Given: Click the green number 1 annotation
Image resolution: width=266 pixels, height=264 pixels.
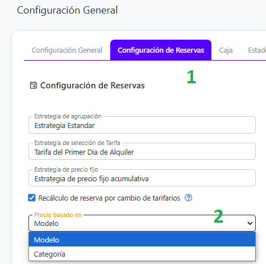Looking at the screenshot, I should (191, 76).
